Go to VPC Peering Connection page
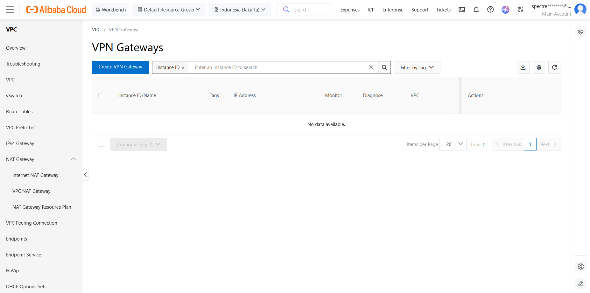The image size is (590, 293). pyautogui.click(x=32, y=223)
